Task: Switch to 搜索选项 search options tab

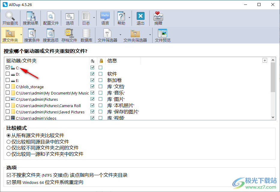Action: click(x=51, y=35)
